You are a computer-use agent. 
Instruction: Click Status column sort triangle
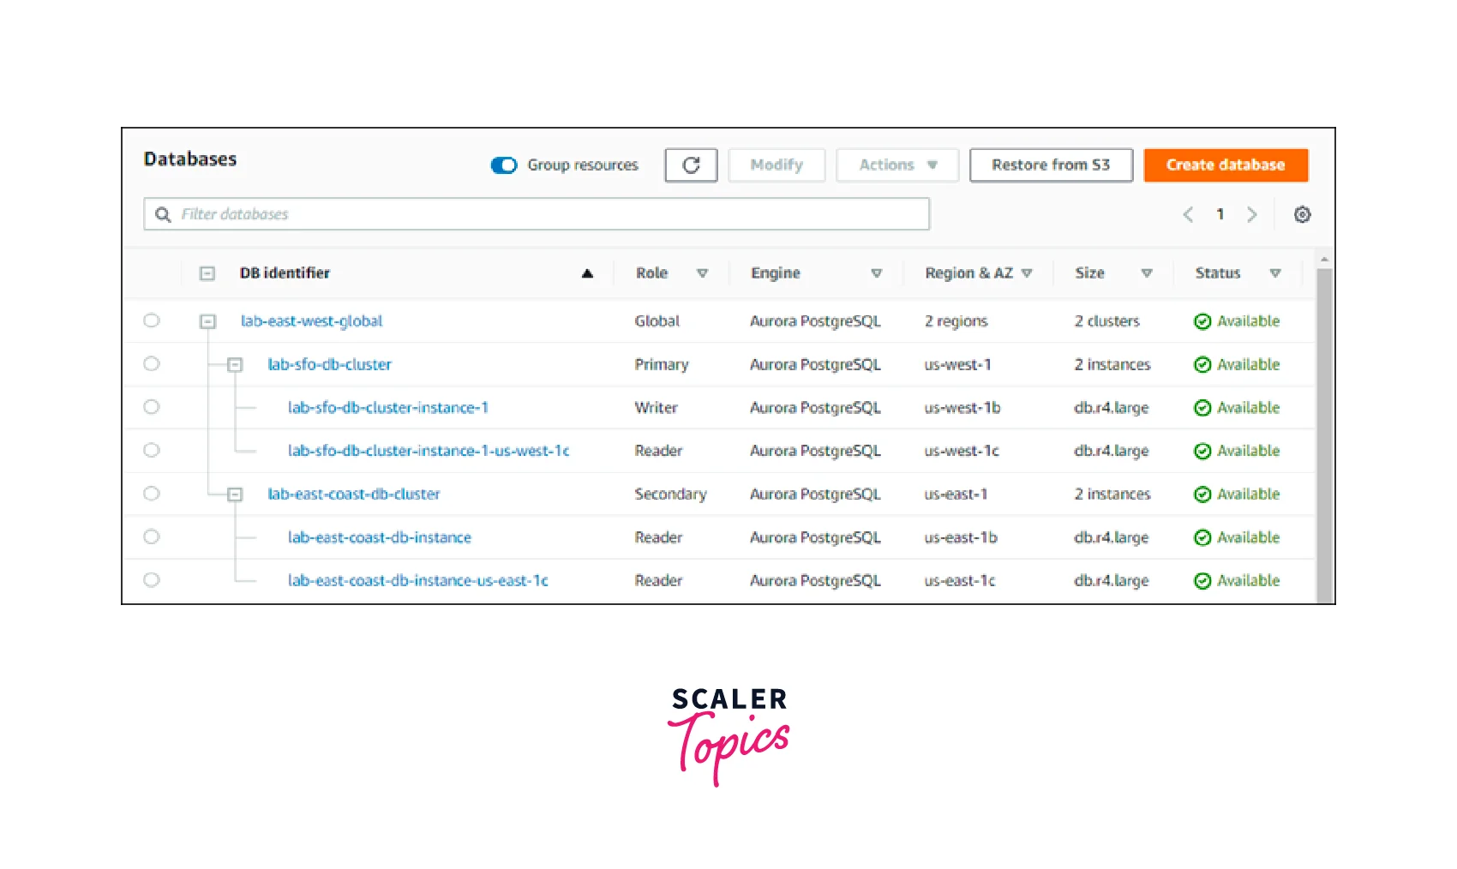(x=1274, y=273)
